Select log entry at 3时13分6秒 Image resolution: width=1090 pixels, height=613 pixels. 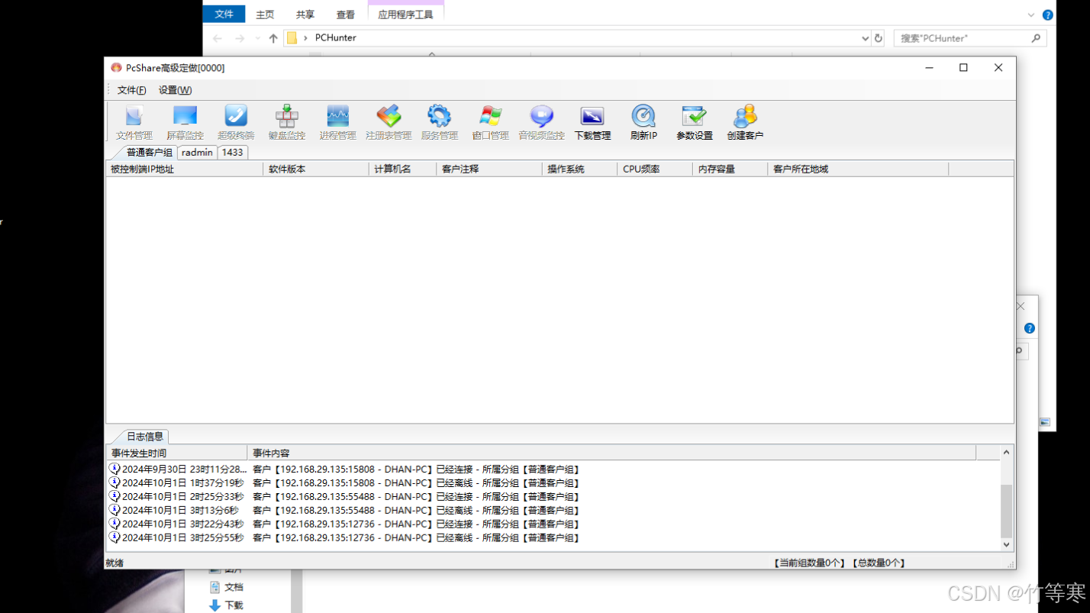(553, 511)
